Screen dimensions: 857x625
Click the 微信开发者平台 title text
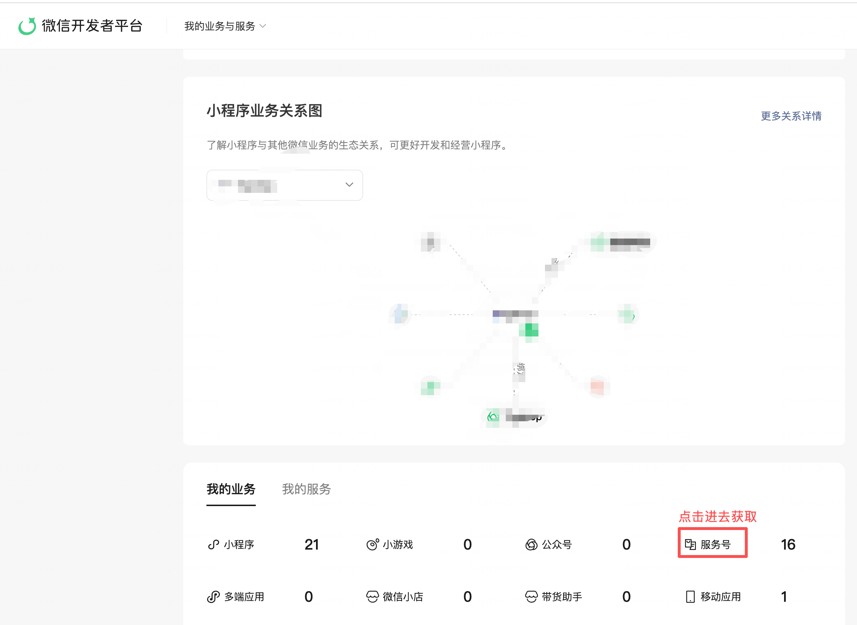[92, 26]
